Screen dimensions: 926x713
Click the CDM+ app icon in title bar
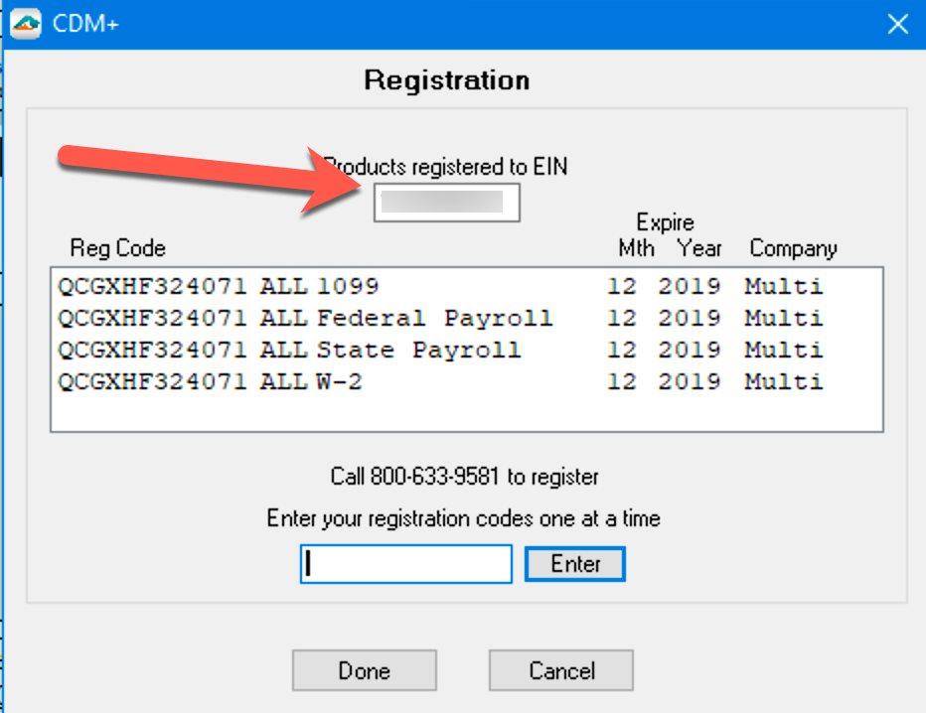[26, 24]
